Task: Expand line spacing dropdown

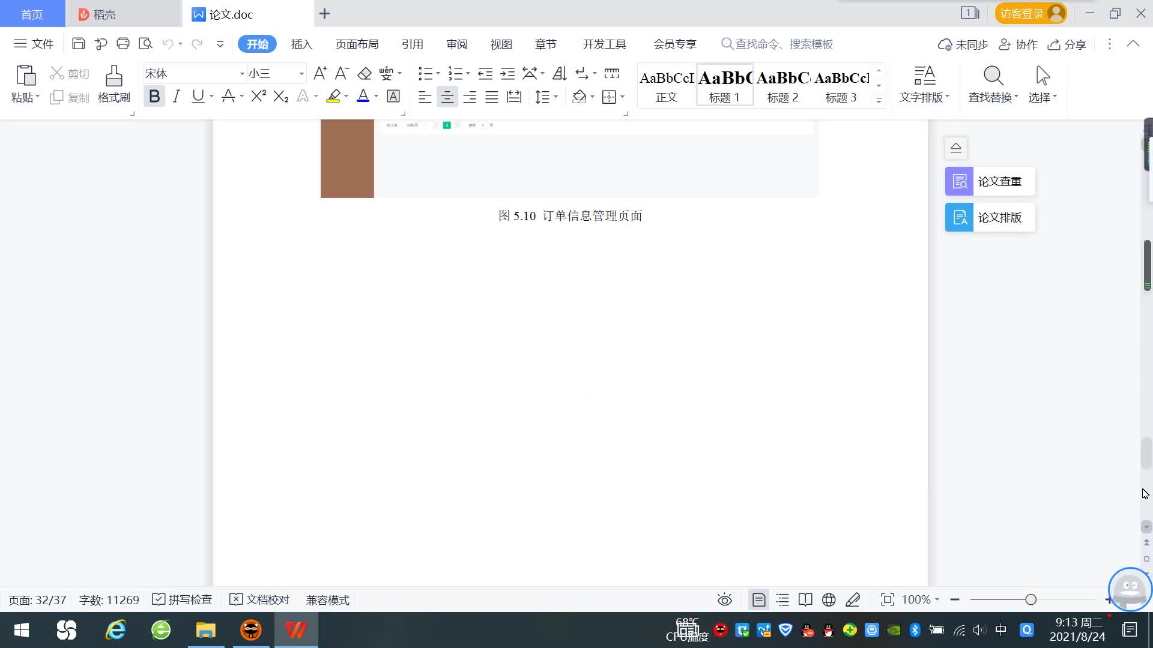Action: point(556,97)
